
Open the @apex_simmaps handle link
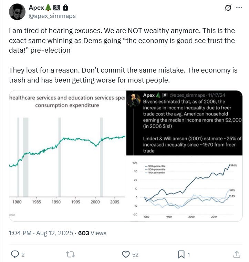[x=52, y=16]
